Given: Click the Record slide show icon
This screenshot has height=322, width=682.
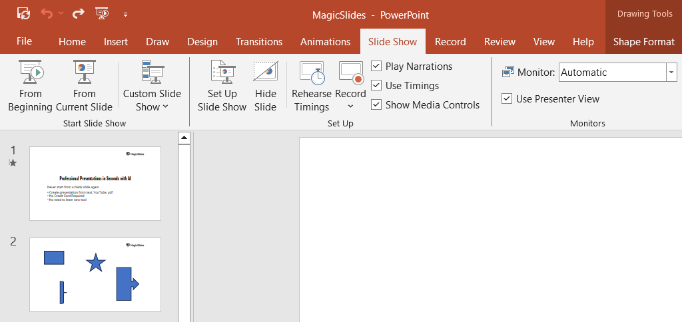Looking at the screenshot, I should (350, 73).
